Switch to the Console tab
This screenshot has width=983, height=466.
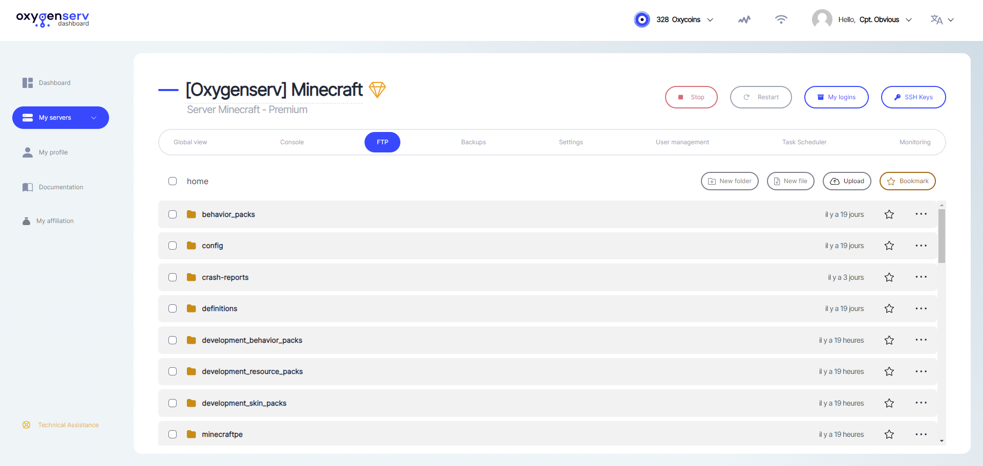click(292, 142)
